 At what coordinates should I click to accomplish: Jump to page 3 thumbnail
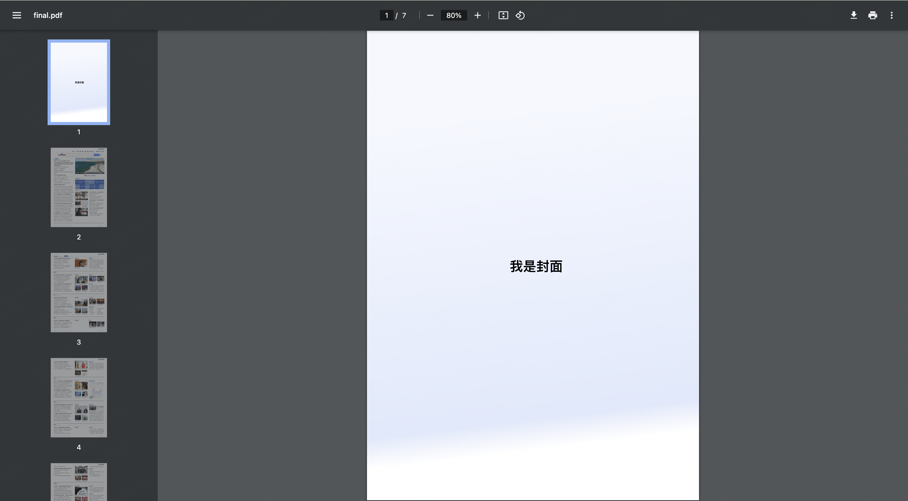[79, 292]
